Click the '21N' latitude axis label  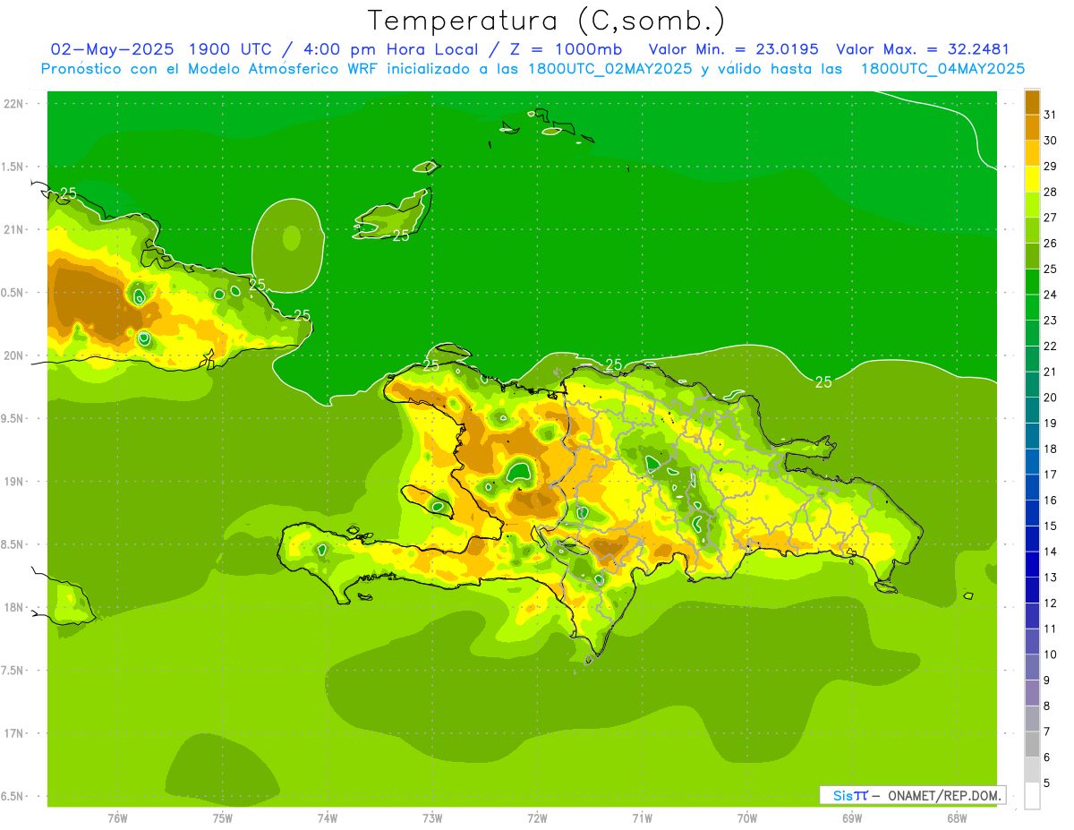14,230
